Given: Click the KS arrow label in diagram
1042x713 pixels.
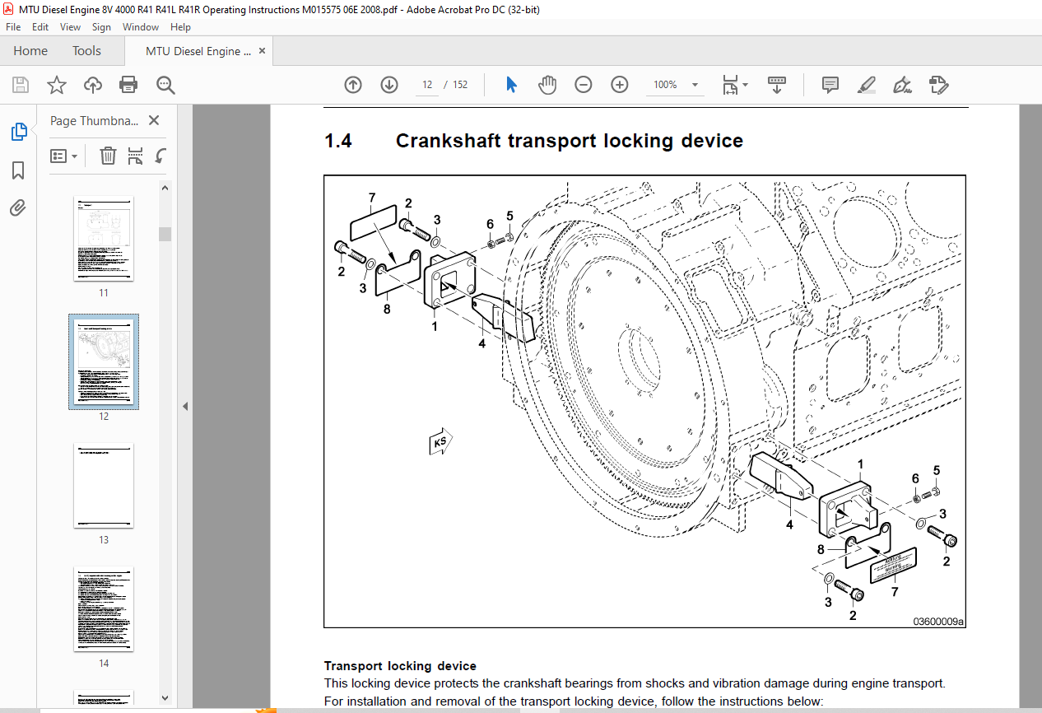Looking at the screenshot, I should 441,441.
